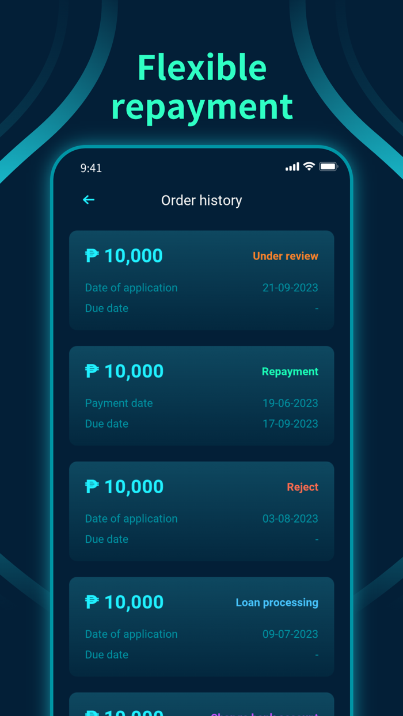The image size is (403, 716).
Task: Tap the peso icon on the bottom partial card
Action: tap(91, 713)
